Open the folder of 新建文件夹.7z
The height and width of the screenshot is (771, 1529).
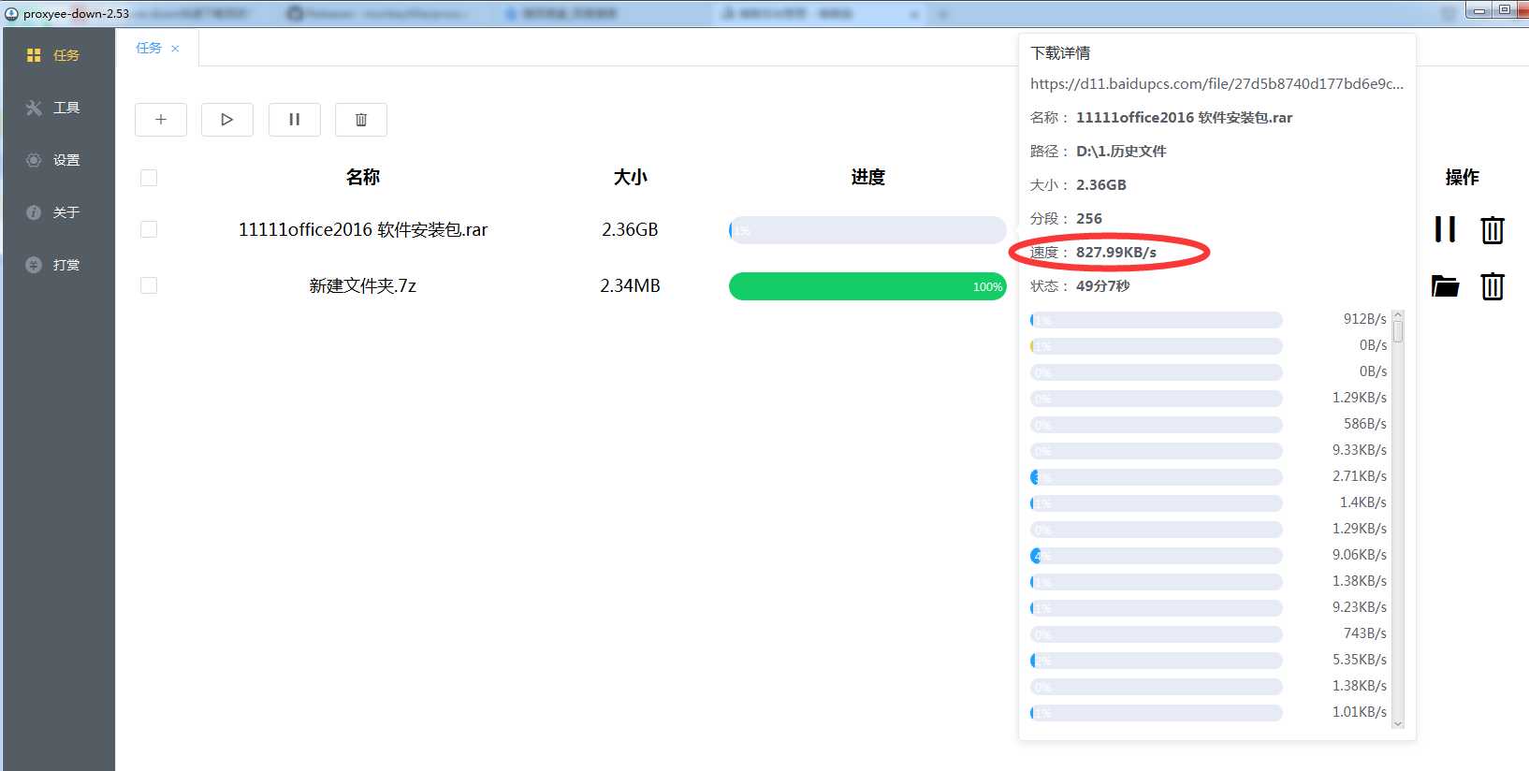point(1446,285)
